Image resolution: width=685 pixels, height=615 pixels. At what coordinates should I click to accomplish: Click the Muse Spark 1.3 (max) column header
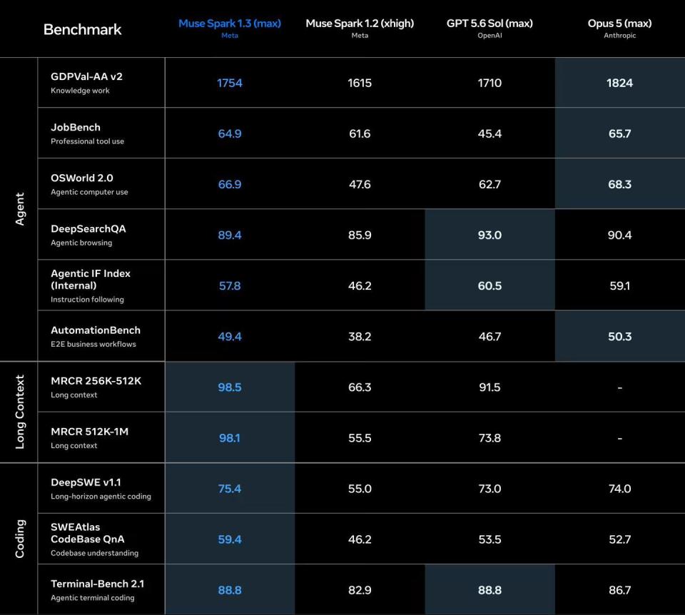230,24
